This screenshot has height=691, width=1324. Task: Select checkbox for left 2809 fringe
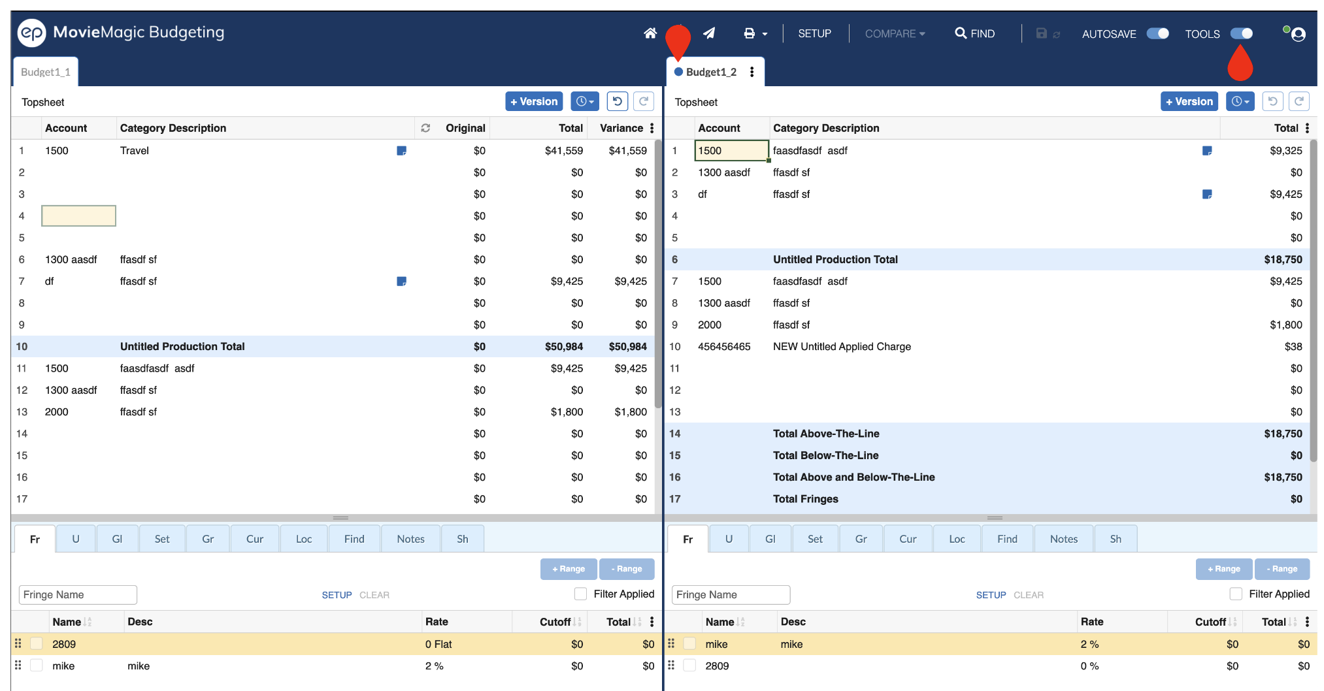click(x=37, y=643)
